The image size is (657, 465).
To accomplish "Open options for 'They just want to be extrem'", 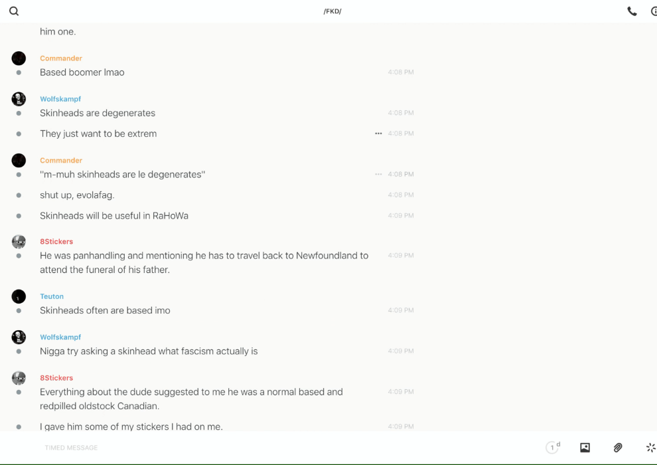I will pos(378,134).
